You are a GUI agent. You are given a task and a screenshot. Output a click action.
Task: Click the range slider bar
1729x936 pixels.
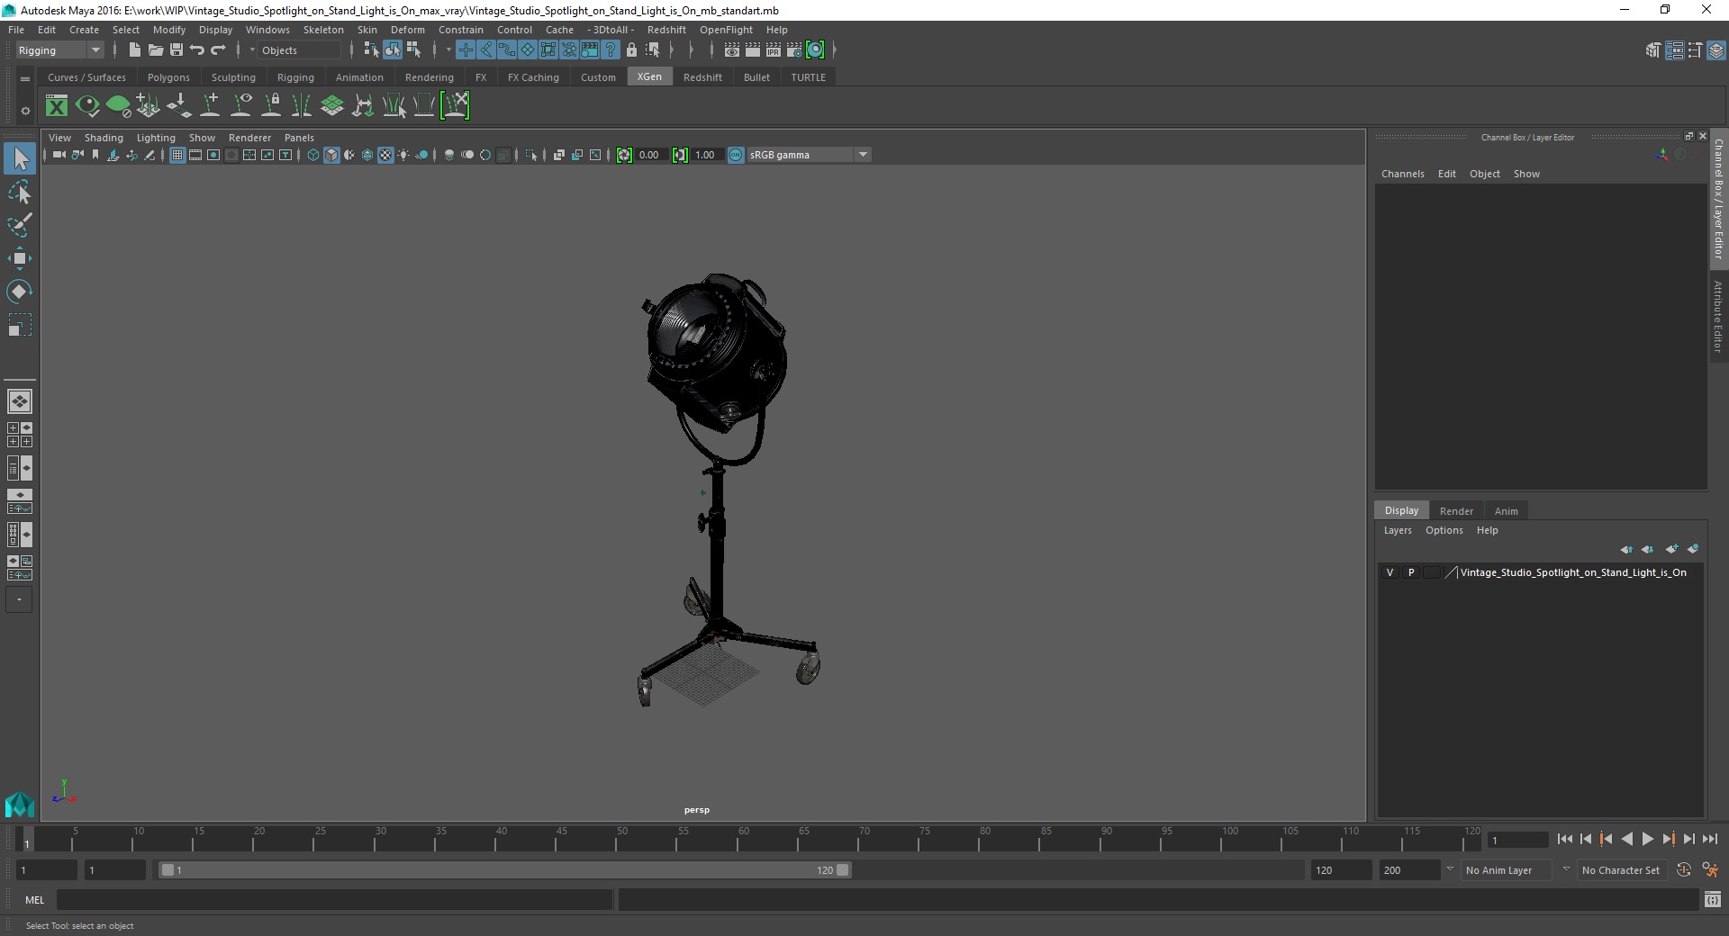click(504, 870)
